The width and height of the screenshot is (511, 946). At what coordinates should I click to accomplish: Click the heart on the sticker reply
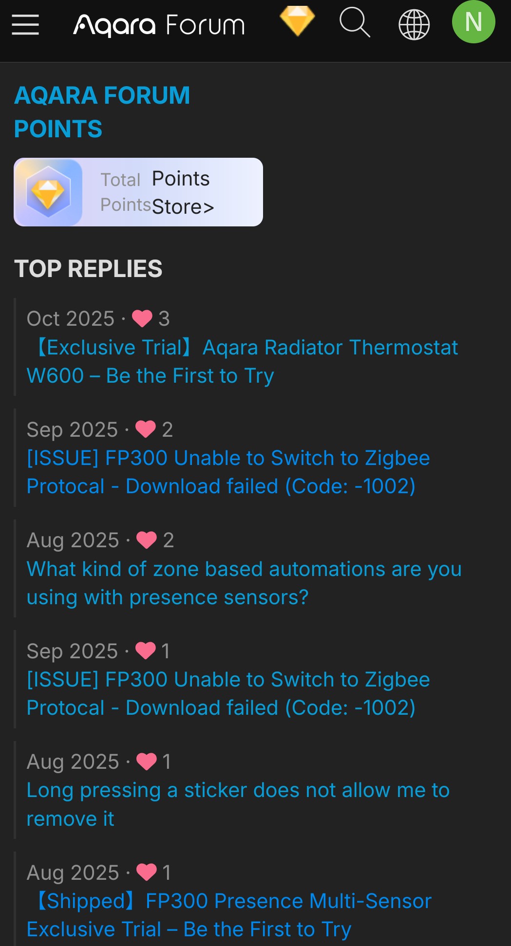point(146,761)
